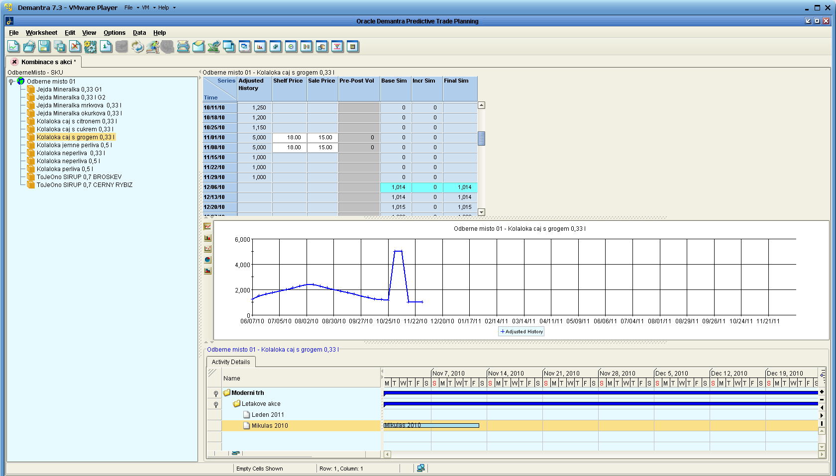Select the Mikulas 2010 activity row

(x=301, y=426)
